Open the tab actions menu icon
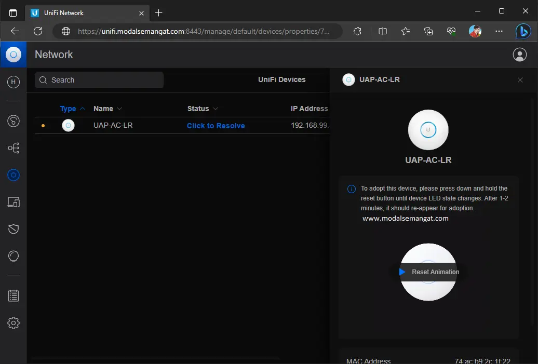 (x=13, y=13)
